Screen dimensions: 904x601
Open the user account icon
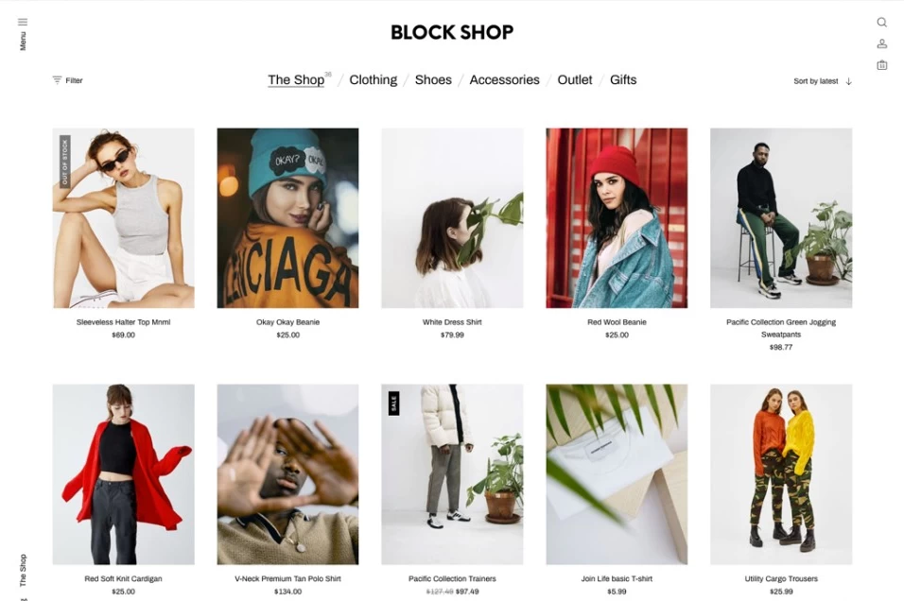click(881, 43)
